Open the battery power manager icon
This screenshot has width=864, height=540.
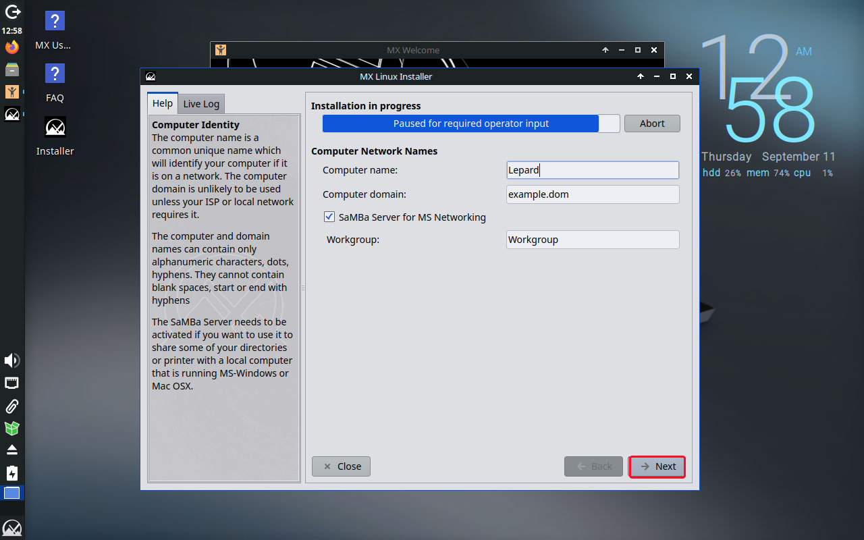click(12, 473)
